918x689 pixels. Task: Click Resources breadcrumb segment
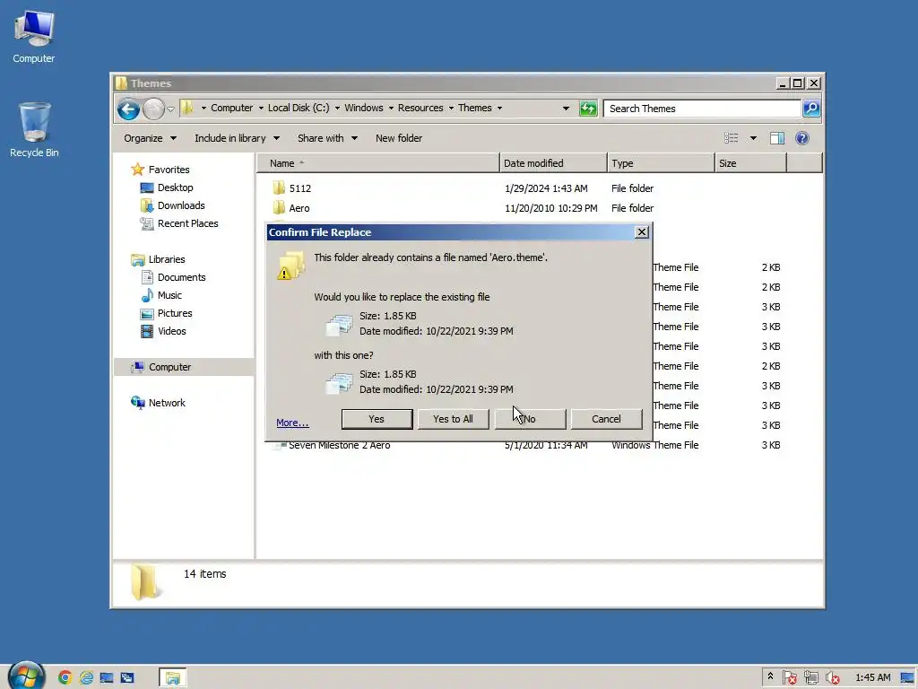pyautogui.click(x=420, y=108)
